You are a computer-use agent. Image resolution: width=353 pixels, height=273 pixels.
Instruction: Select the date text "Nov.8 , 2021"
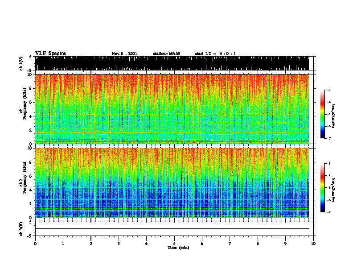124,54
